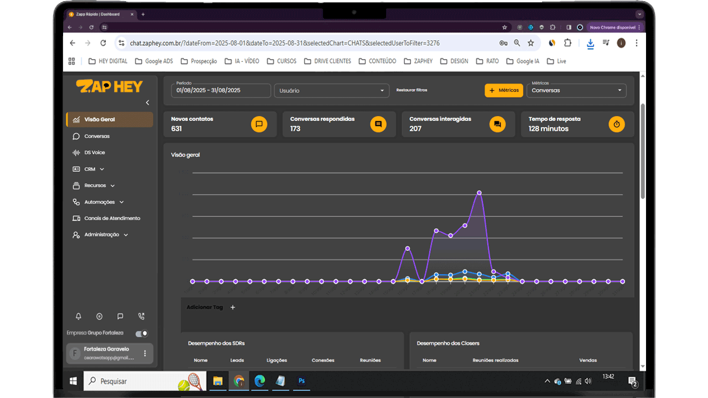
Task: Click the Período date range field
Action: [x=221, y=91]
